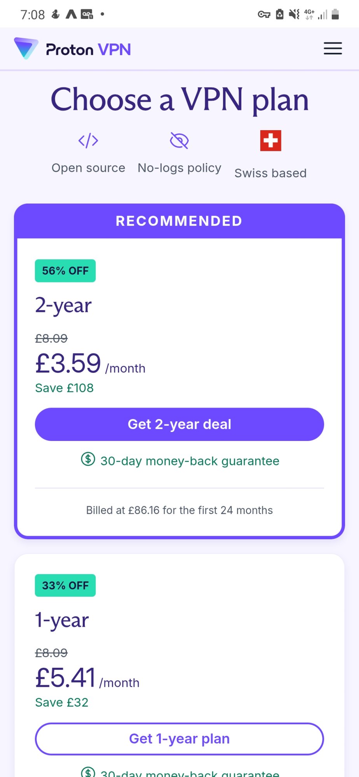359x777 pixels.
Task: Tap the 33% OFF badge
Action: coord(65,585)
